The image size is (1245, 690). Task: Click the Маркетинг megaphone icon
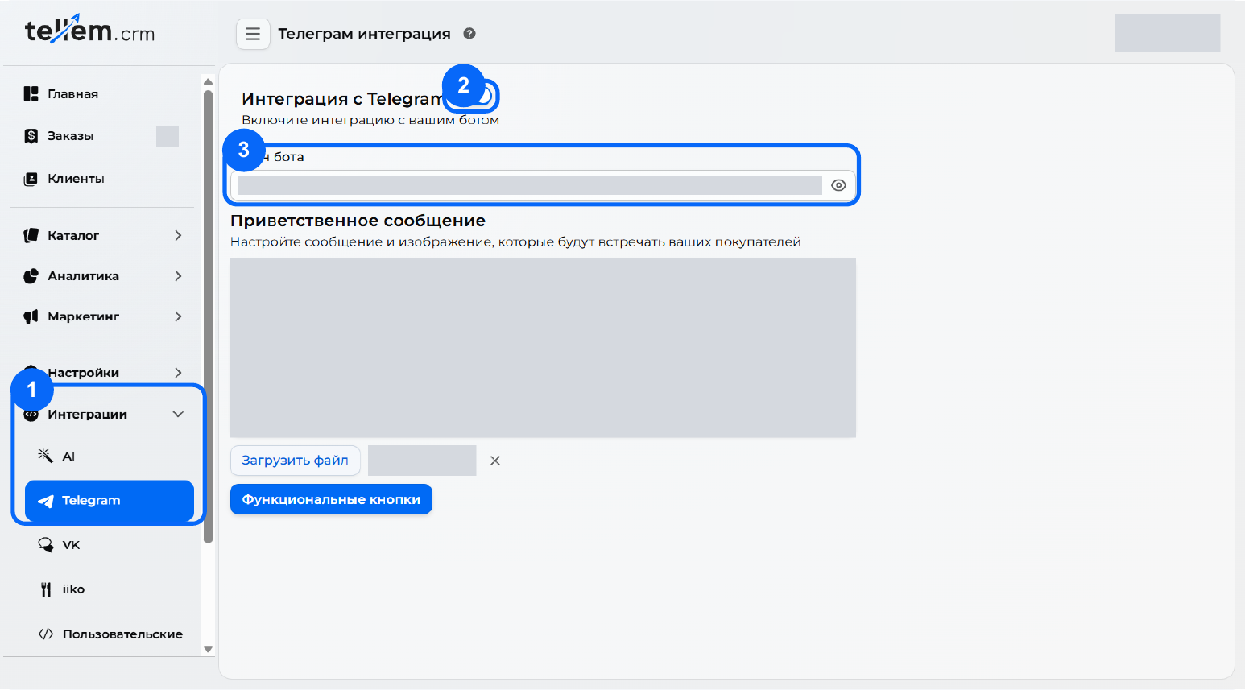click(x=31, y=316)
